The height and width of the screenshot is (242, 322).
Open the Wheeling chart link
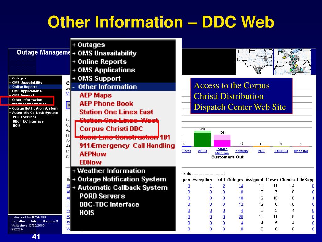(x=301, y=151)
